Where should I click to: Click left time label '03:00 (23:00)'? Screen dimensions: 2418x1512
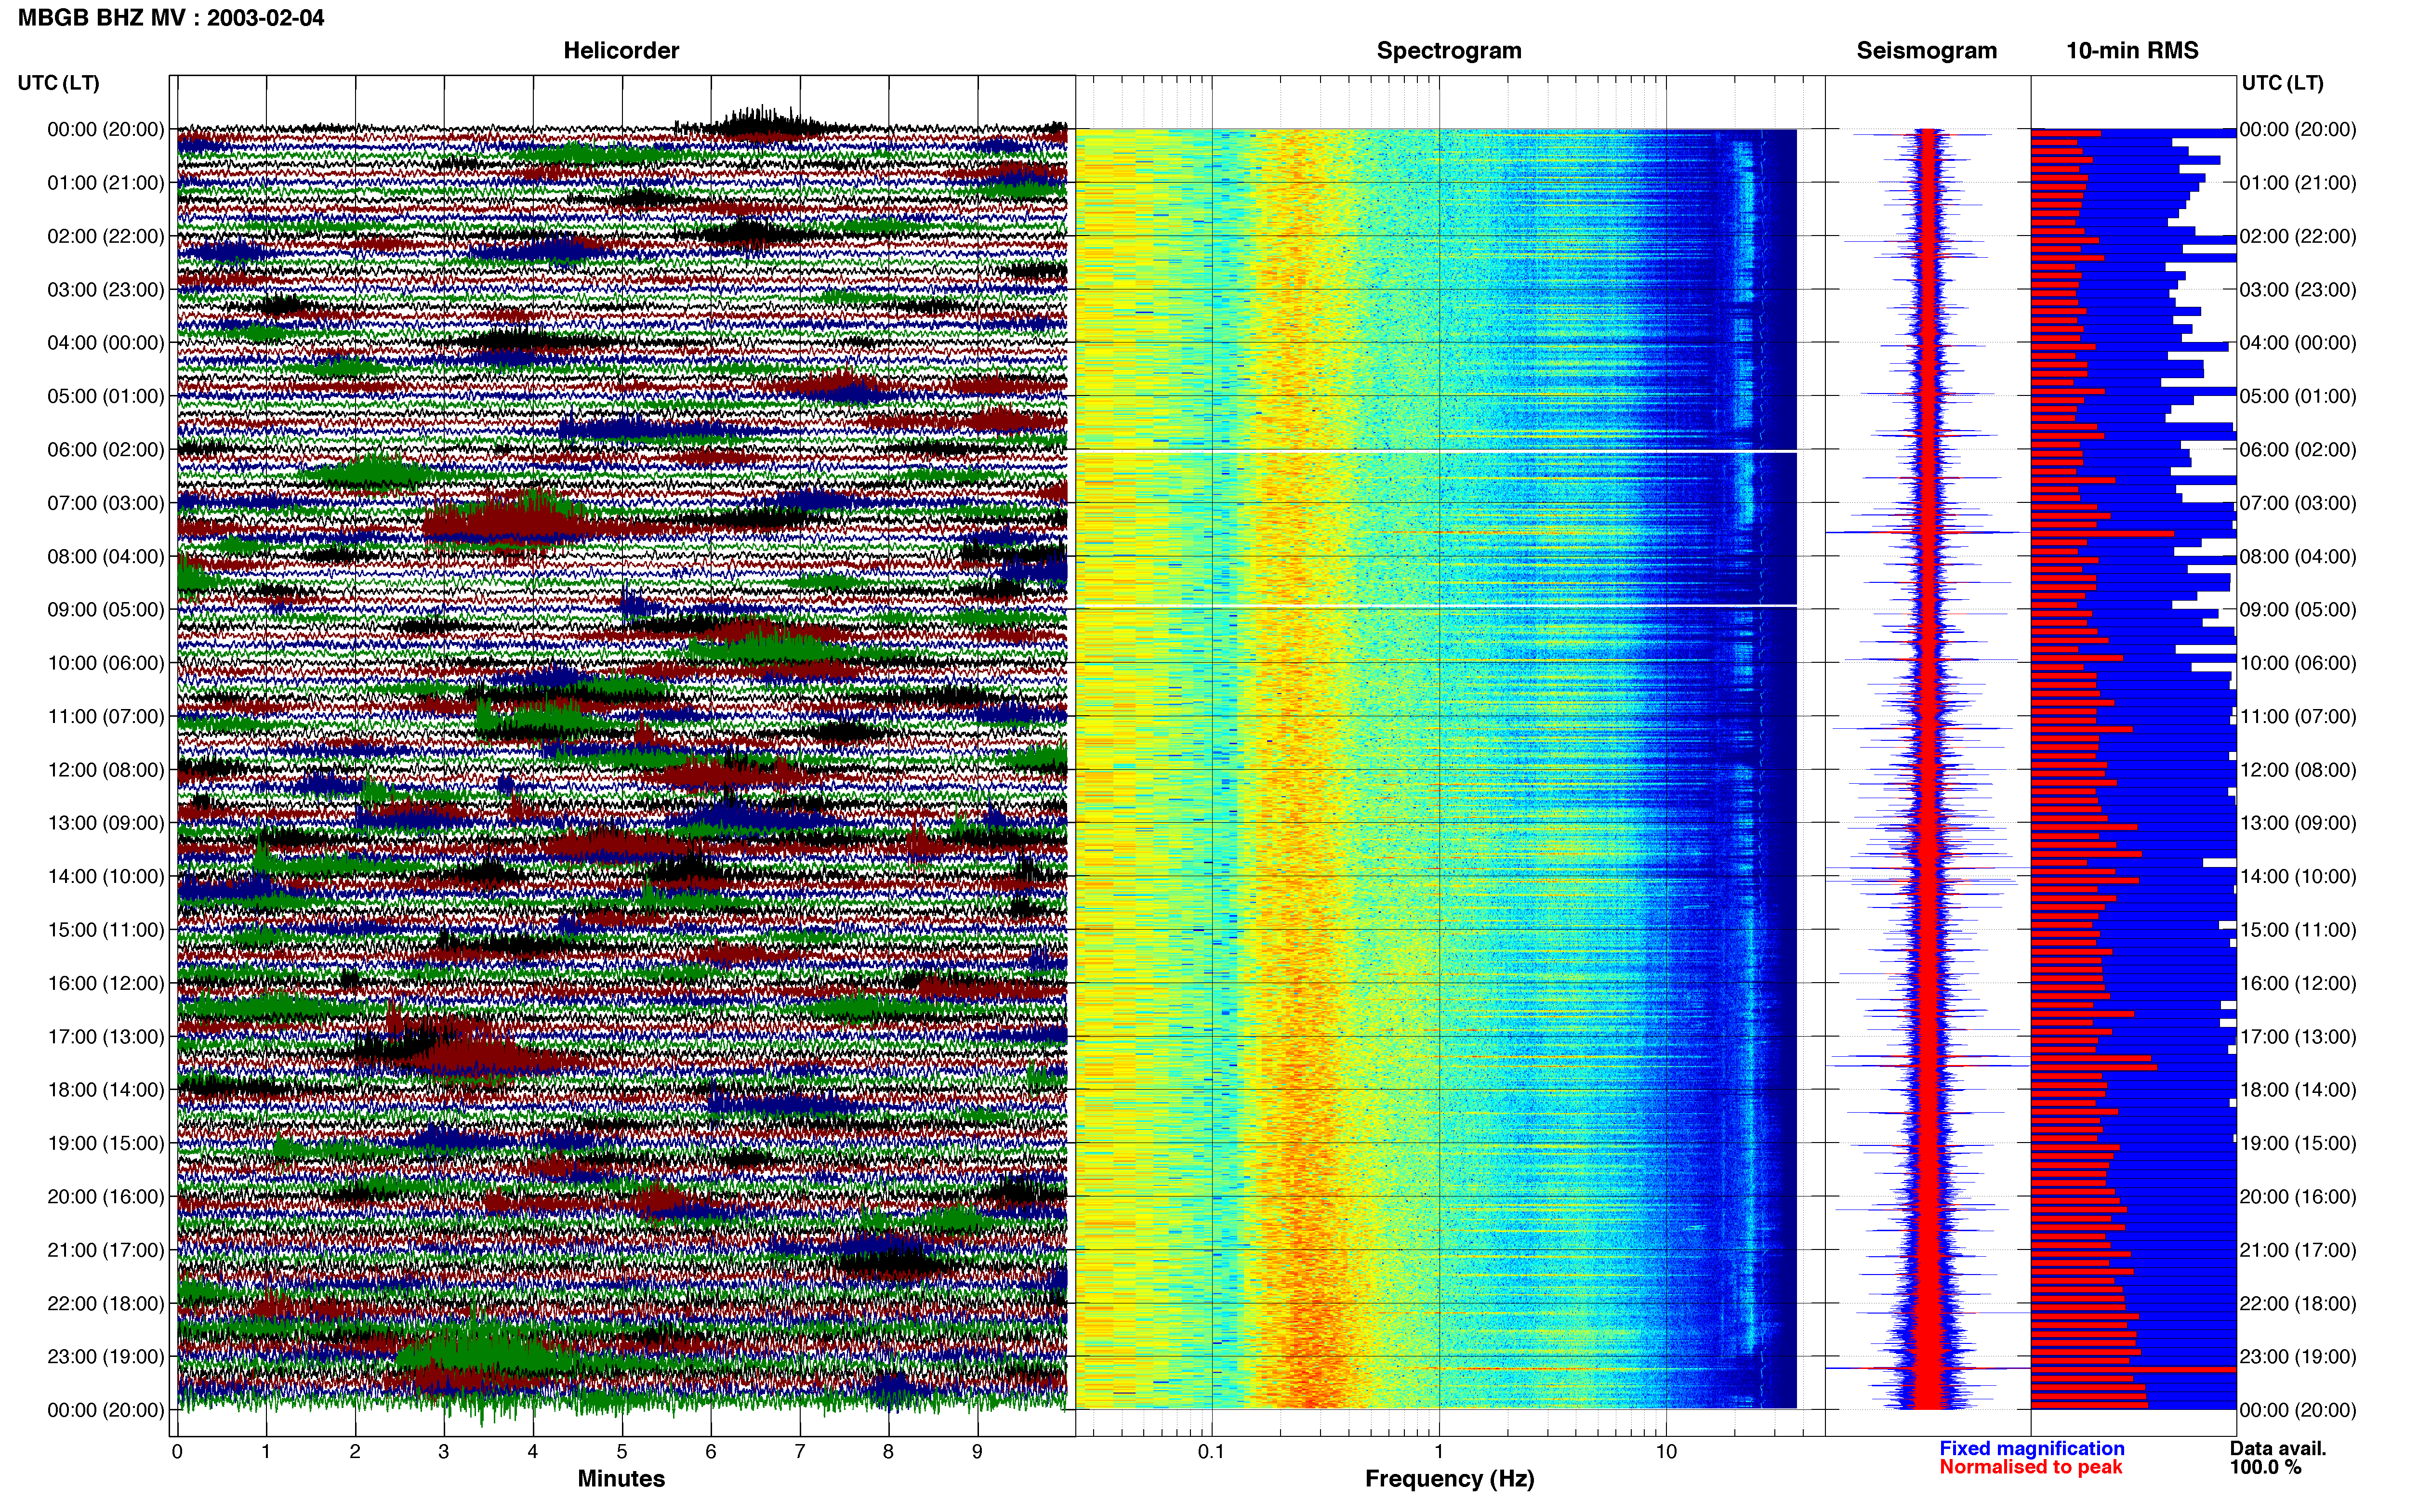[105, 289]
